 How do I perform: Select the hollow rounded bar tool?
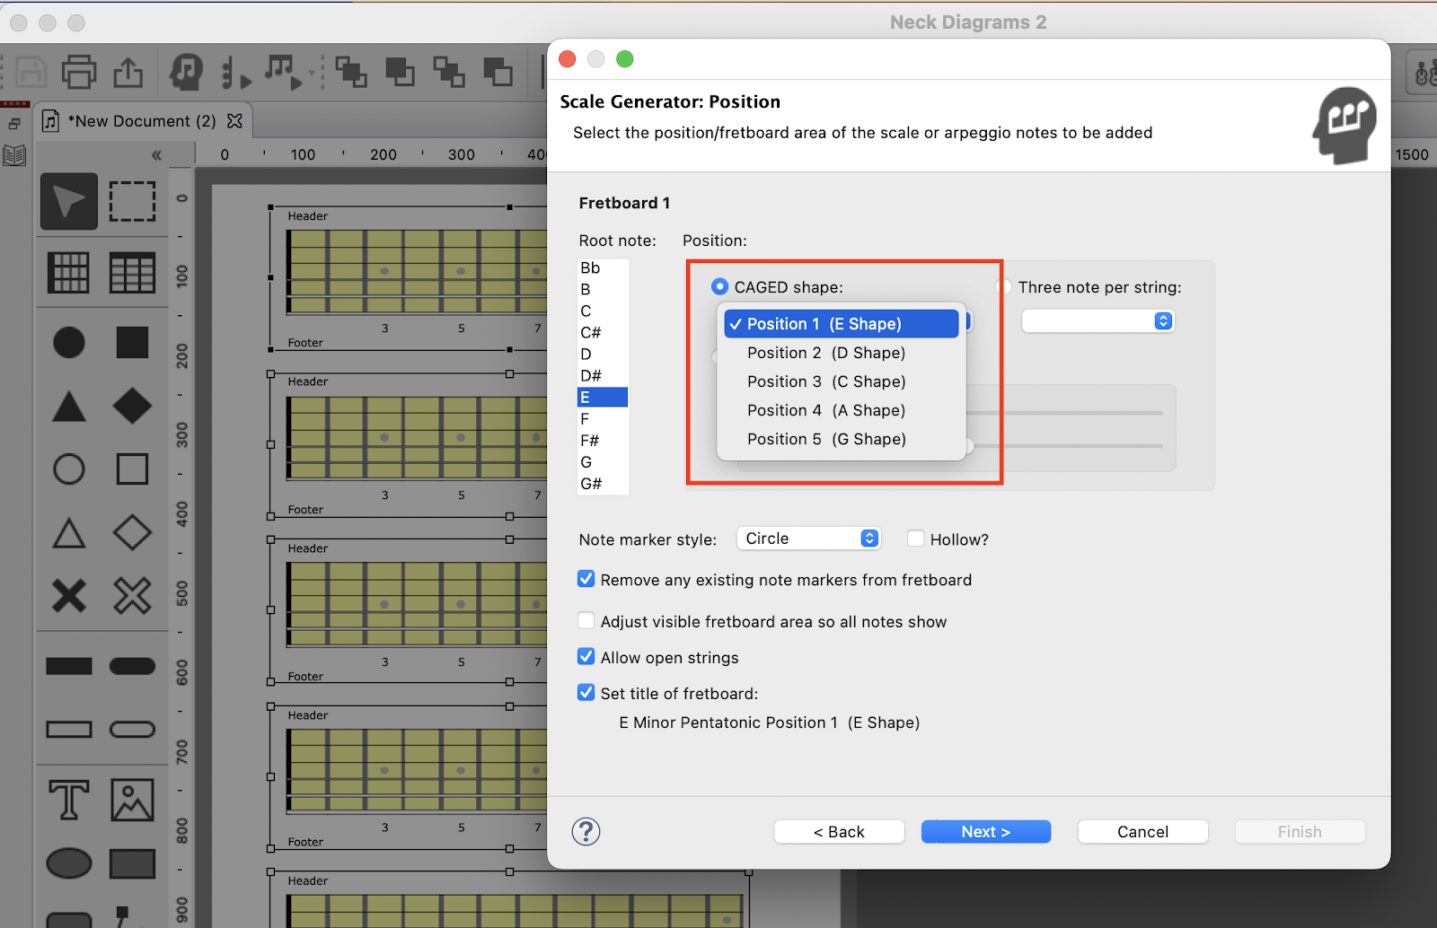(x=132, y=729)
